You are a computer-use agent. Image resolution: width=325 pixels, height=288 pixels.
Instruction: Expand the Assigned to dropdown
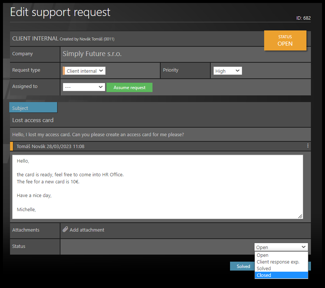84,87
